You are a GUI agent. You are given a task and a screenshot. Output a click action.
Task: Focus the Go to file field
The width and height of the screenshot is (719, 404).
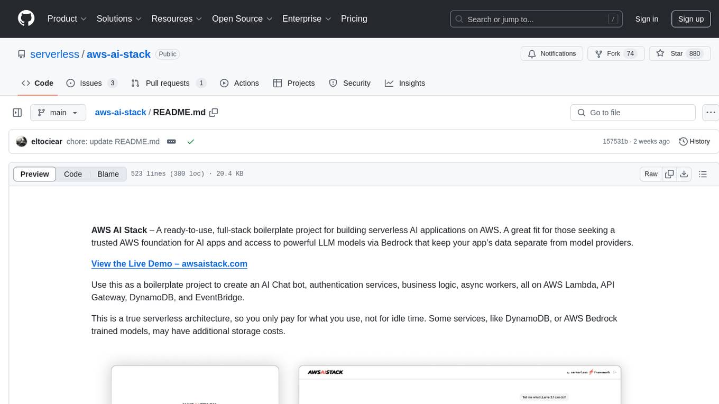[x=633, y=113]
